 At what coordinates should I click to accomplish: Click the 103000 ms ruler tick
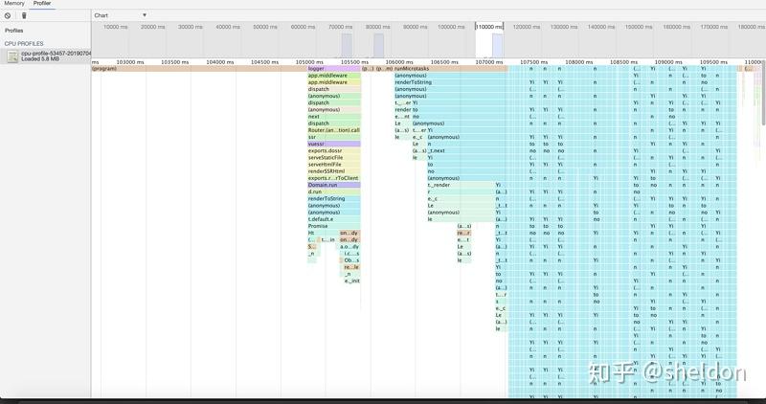click(130, 62)
